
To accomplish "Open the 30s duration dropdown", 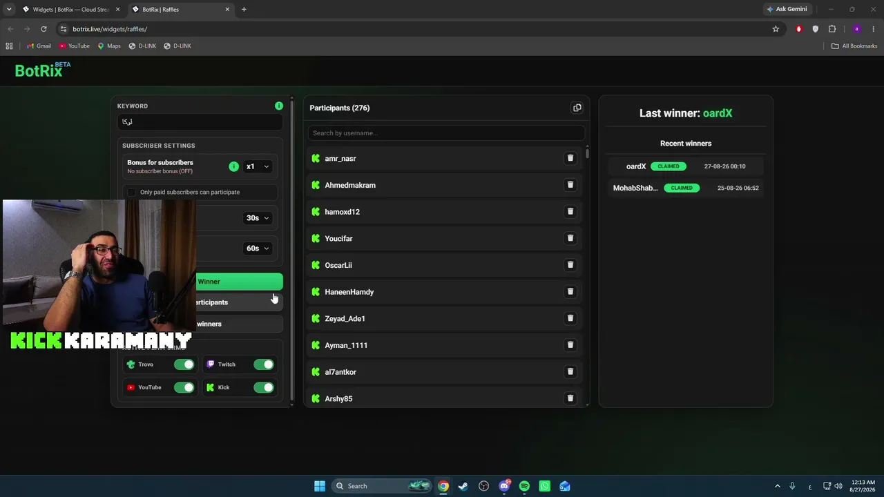I will 258,218.
